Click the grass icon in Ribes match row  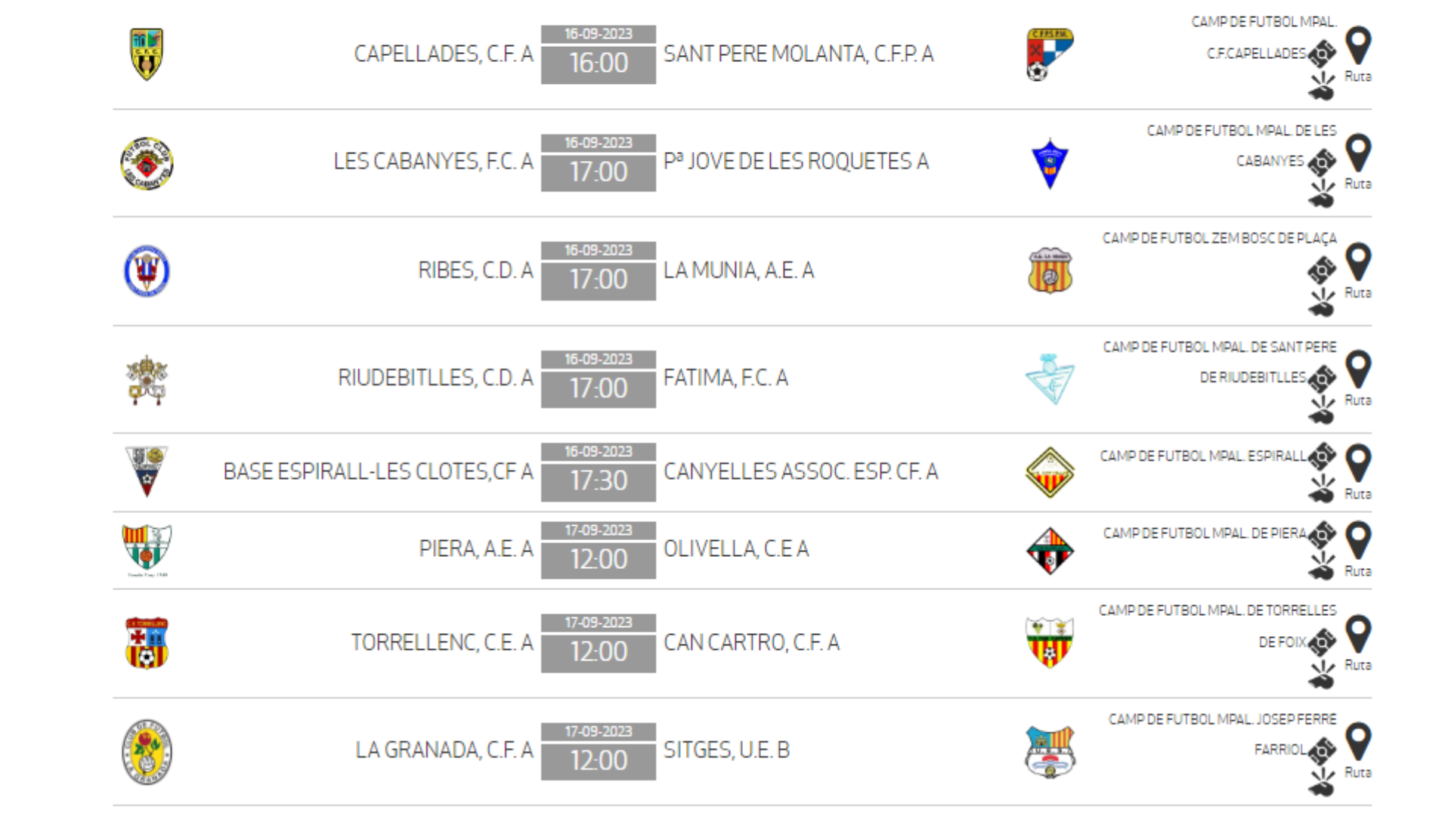[x=1322, y=303]
